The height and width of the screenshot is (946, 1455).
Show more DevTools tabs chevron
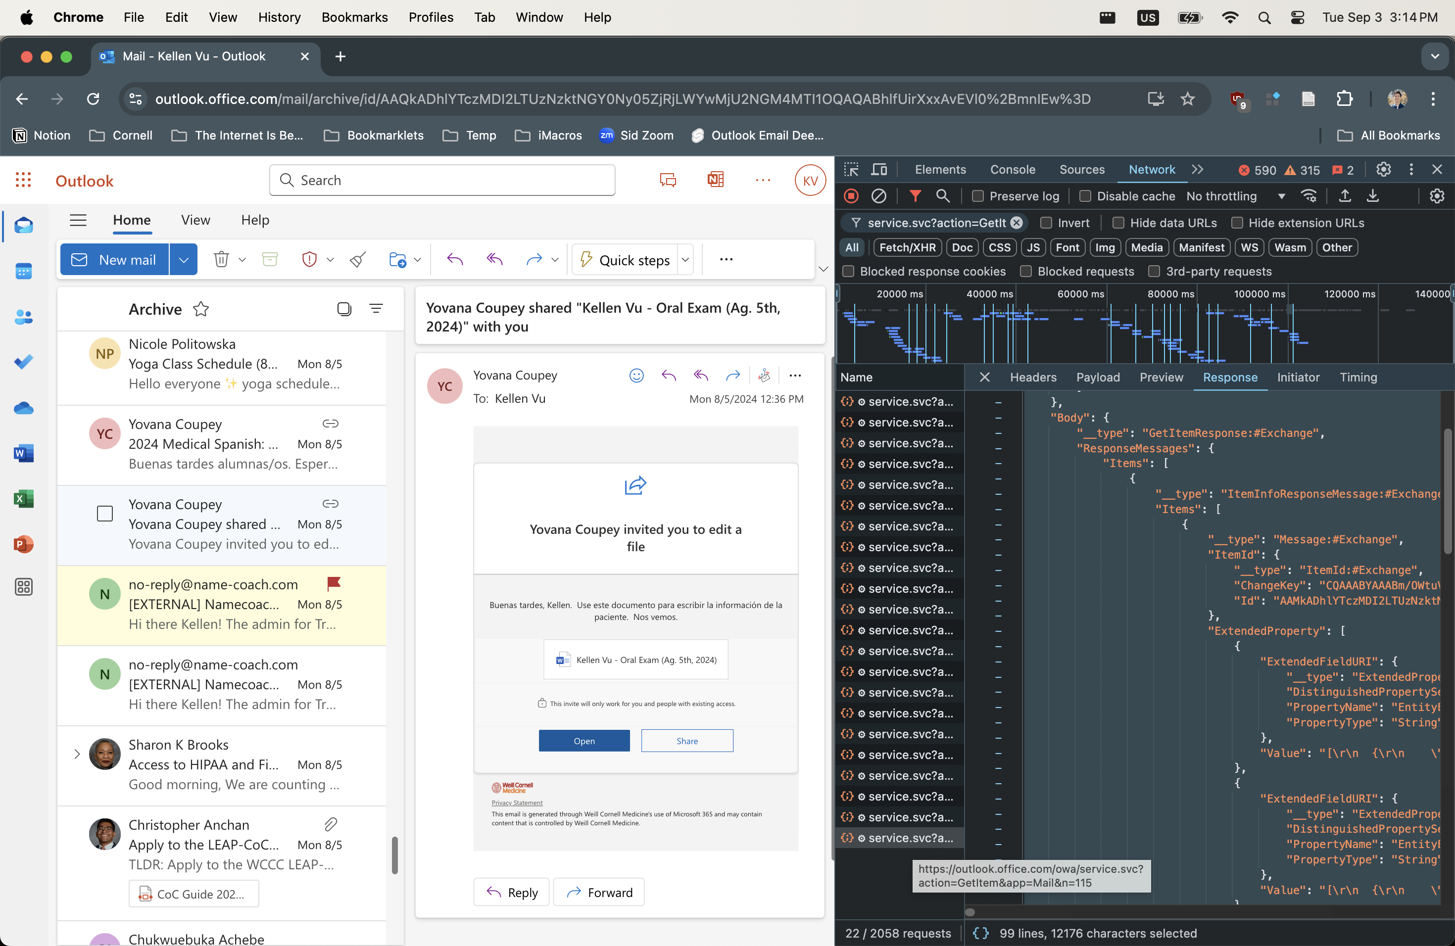(x=1197, y=170)
